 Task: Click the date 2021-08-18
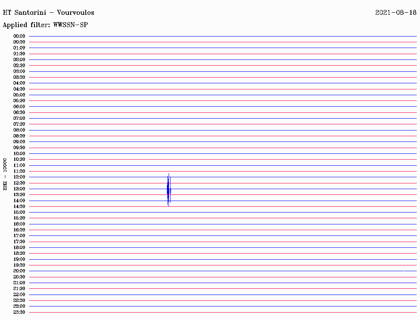[x=396, y=13]
